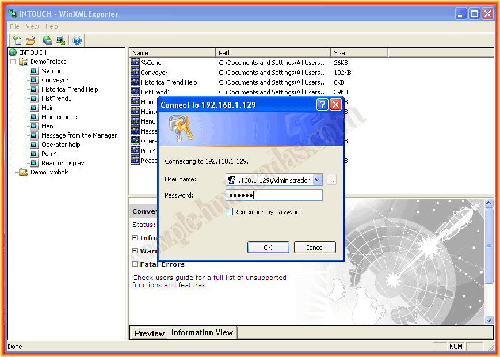Click the dialog's question mark help button
Viewport: 500px width, 357px height.
(x=322, y=105)
